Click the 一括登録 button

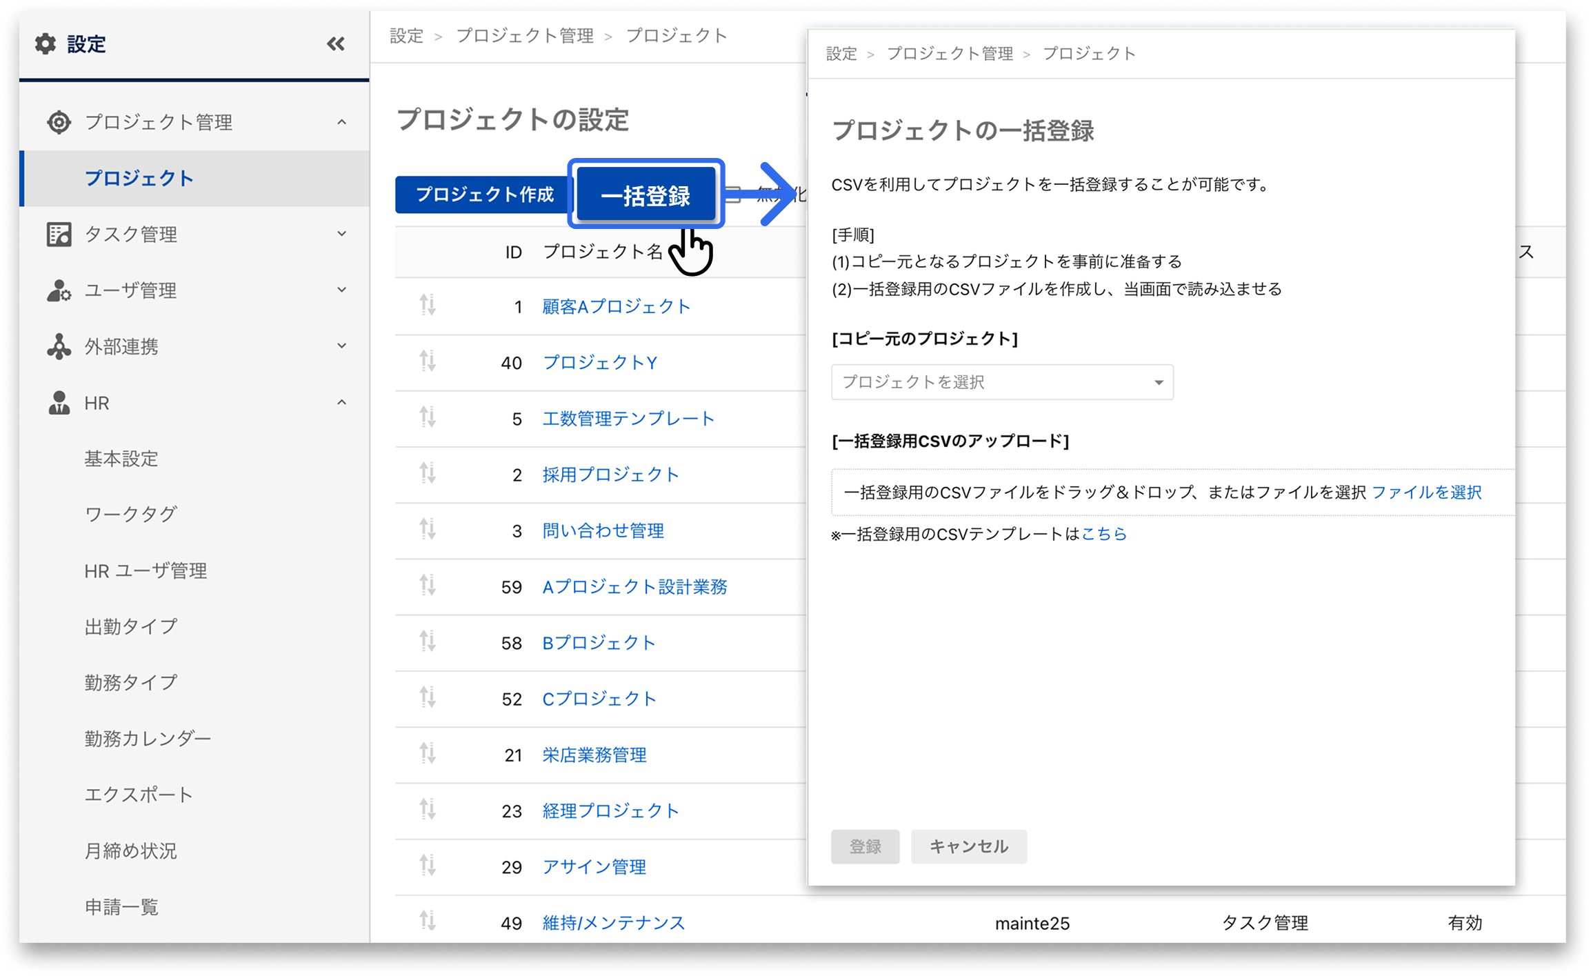[646, 195]
